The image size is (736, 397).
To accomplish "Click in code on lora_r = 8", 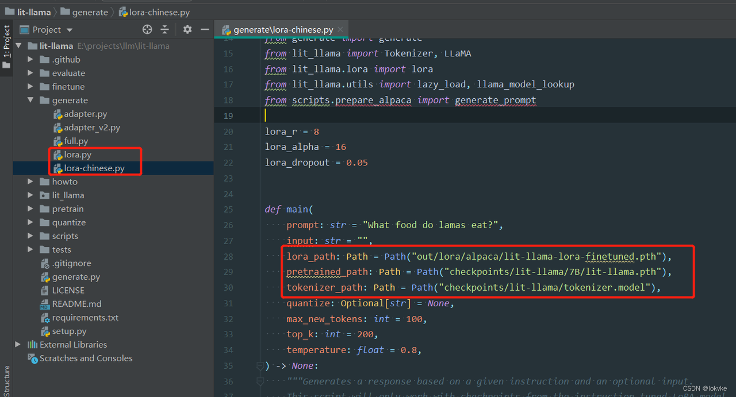I will coord(292,132).
